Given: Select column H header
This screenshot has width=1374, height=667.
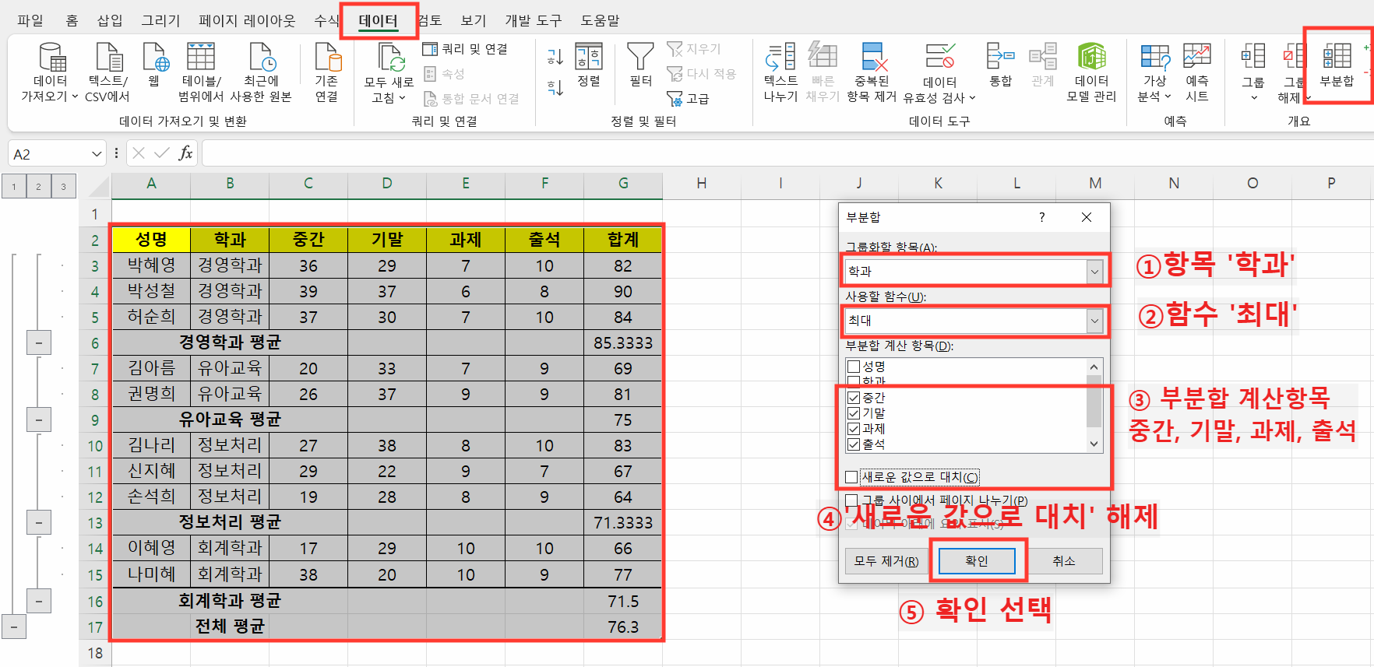Looking at the screenshot, I should 702,184.
